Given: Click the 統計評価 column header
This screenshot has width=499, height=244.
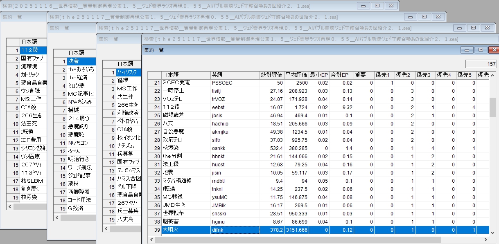Looking at the screenshot, I should 272,75.
